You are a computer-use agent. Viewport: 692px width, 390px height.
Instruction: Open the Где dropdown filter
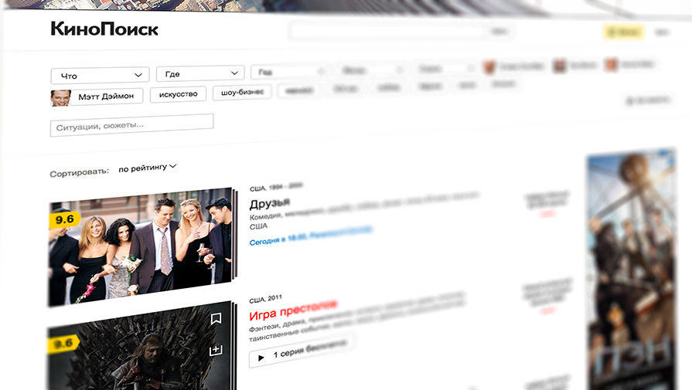200,74
